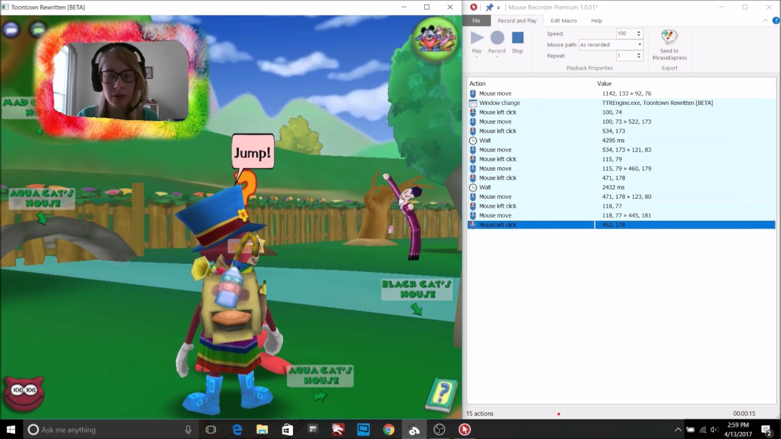Open the Shticker Book icon
The width and height of the screenshot is (781, 439).
(x=441, y=394)
